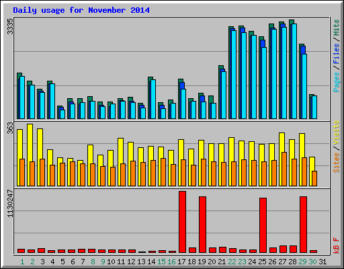344x269 pixels.
Task: Click the 363 axis value label
Action: click(x=10, y=128)
